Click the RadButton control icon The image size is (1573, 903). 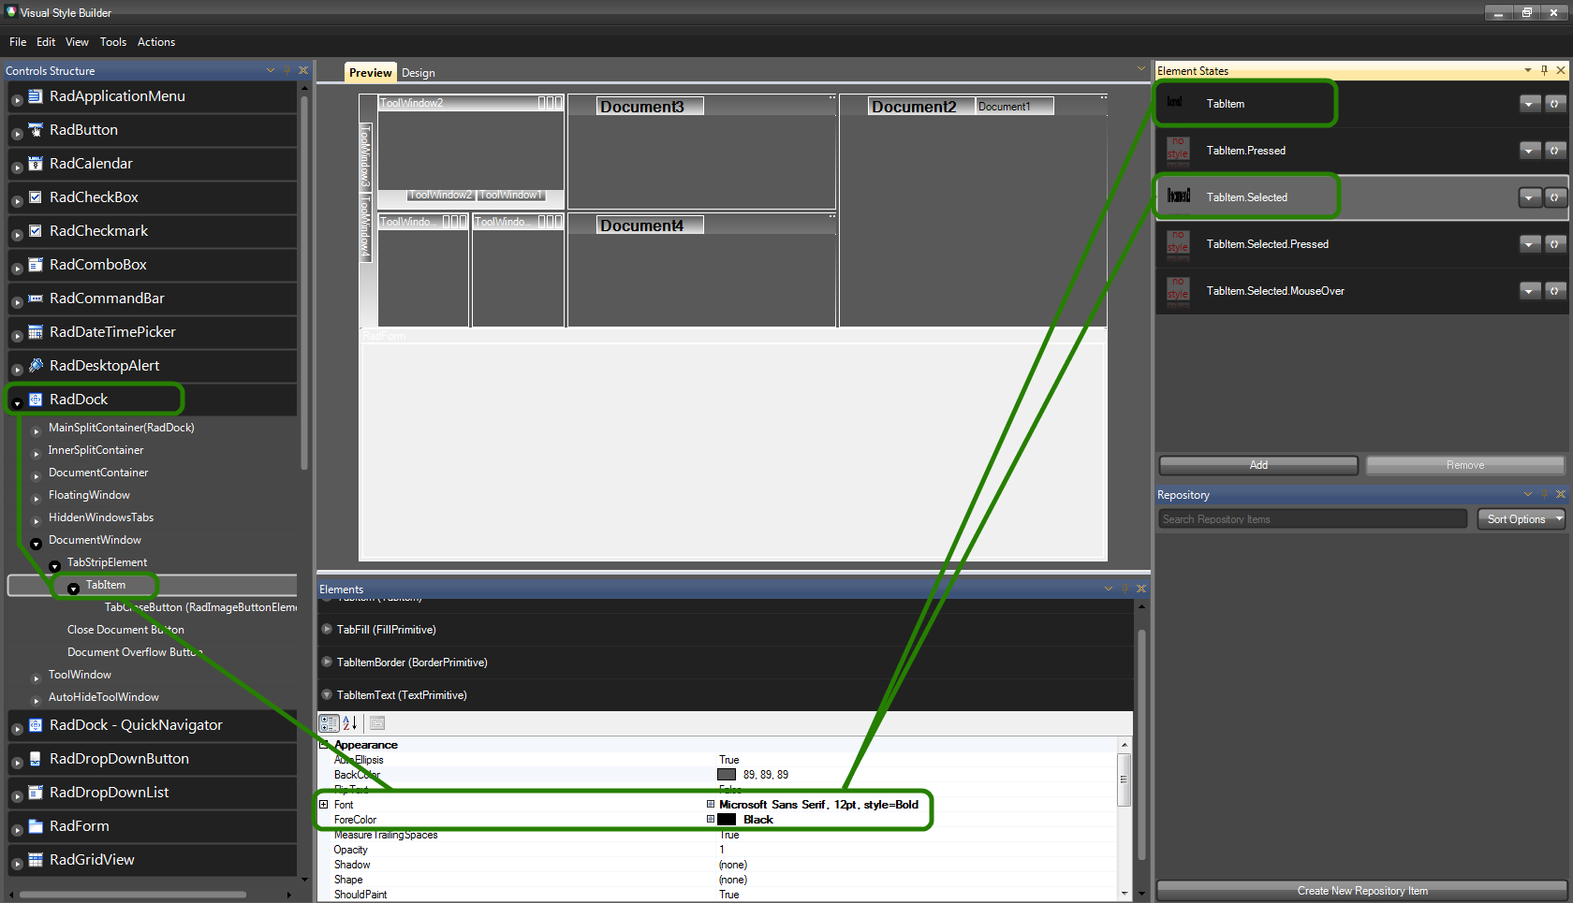tap(36, 130)
